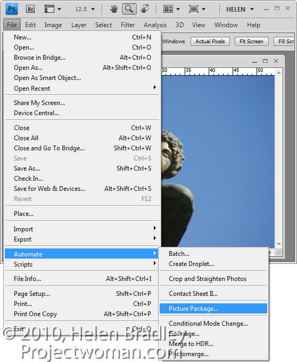Choose Close All
Image resolution: width=297 pixels, height=362 pixels.
82,138
